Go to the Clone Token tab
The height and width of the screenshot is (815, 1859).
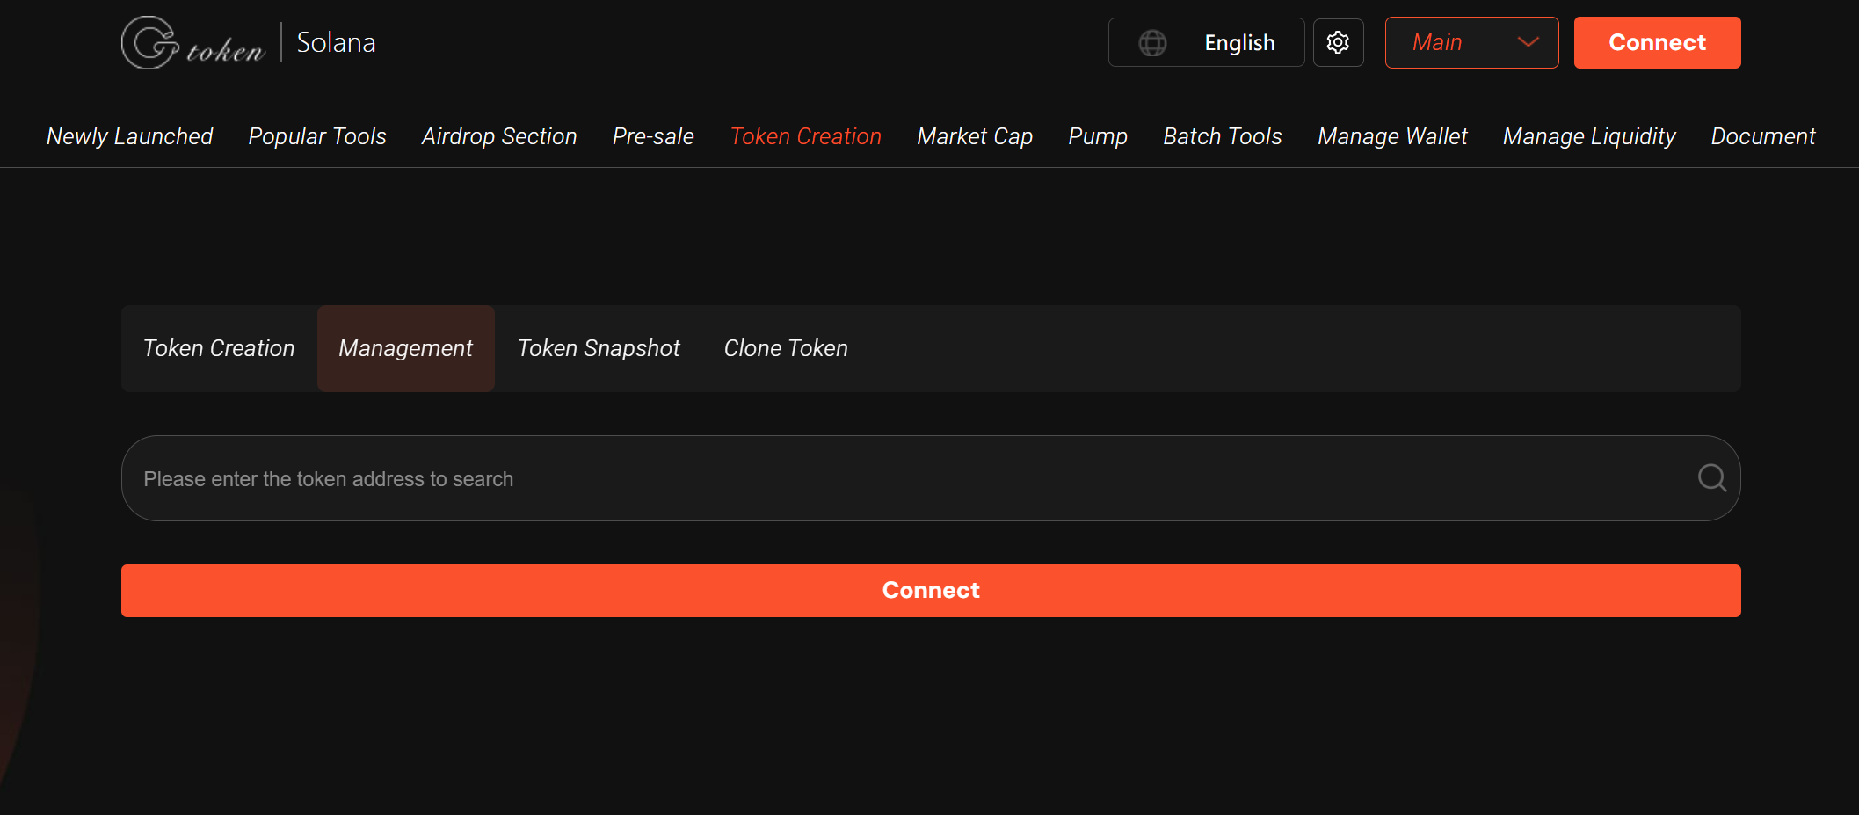[x=786, y=349]
